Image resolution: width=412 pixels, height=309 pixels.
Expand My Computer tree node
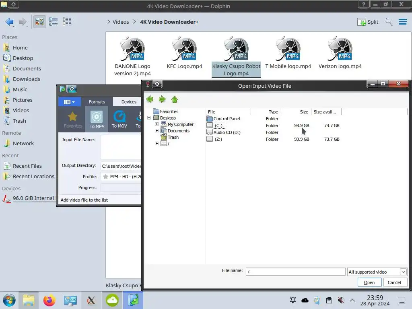(157, 124)
